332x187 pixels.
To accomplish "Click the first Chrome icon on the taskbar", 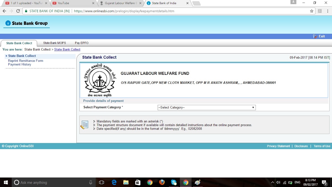I will (150, 182).
